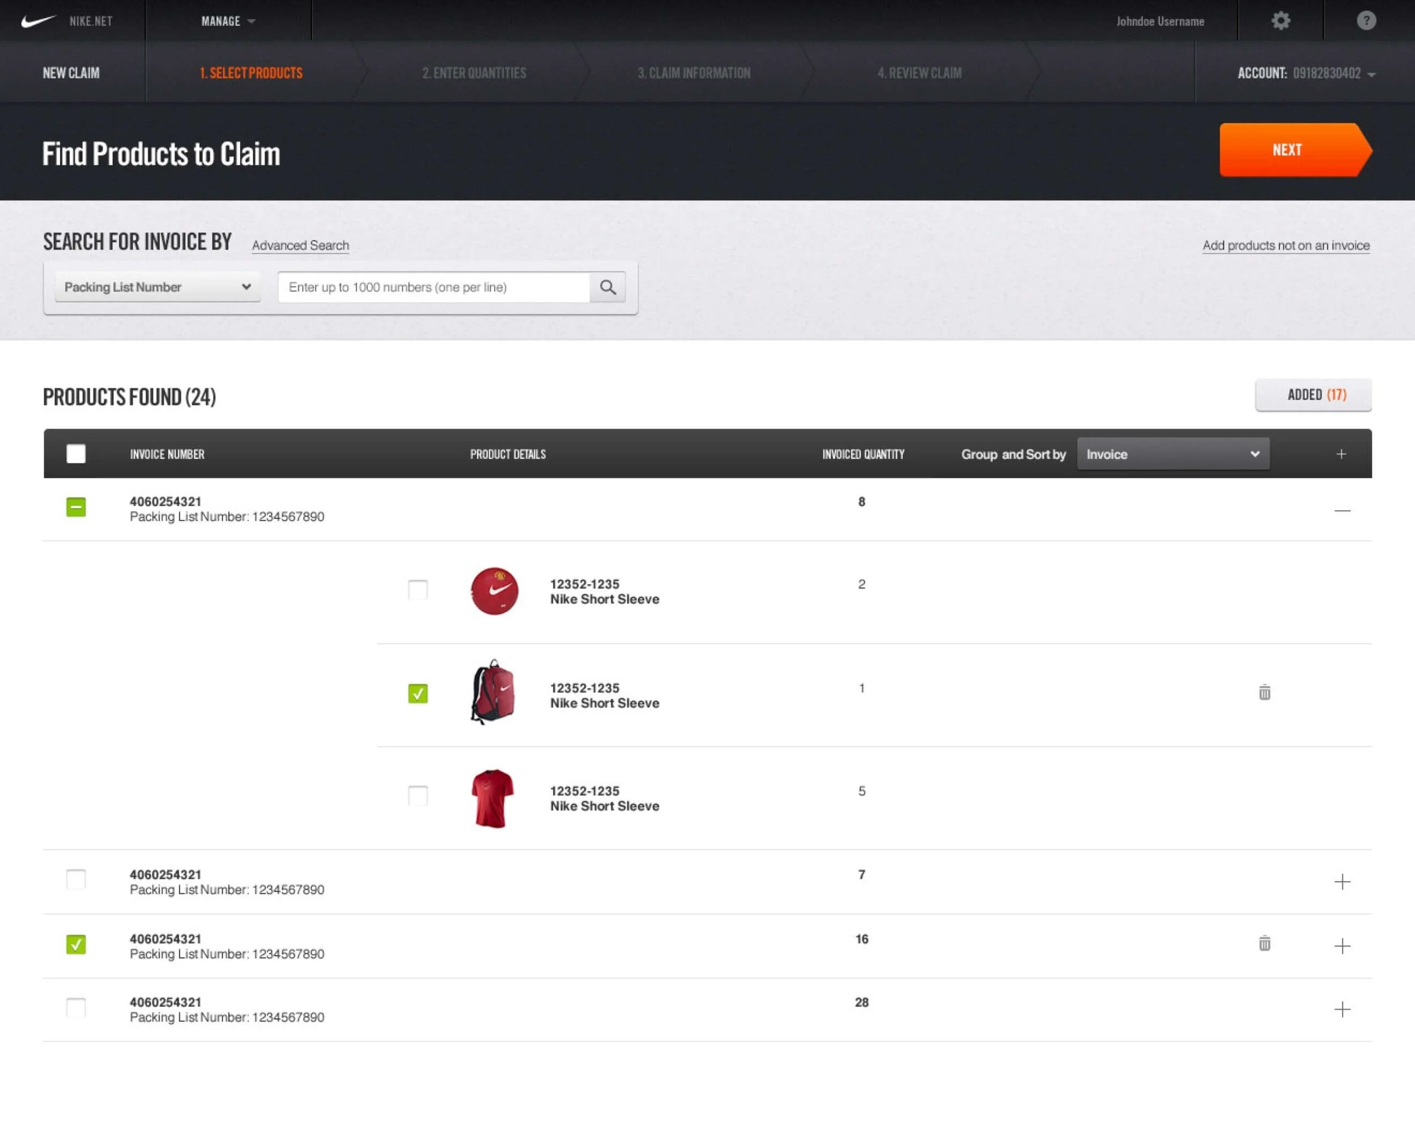Open settings via the gear icon
Viewport: 1415px width, 1132px height.
tap(1280, 21)
